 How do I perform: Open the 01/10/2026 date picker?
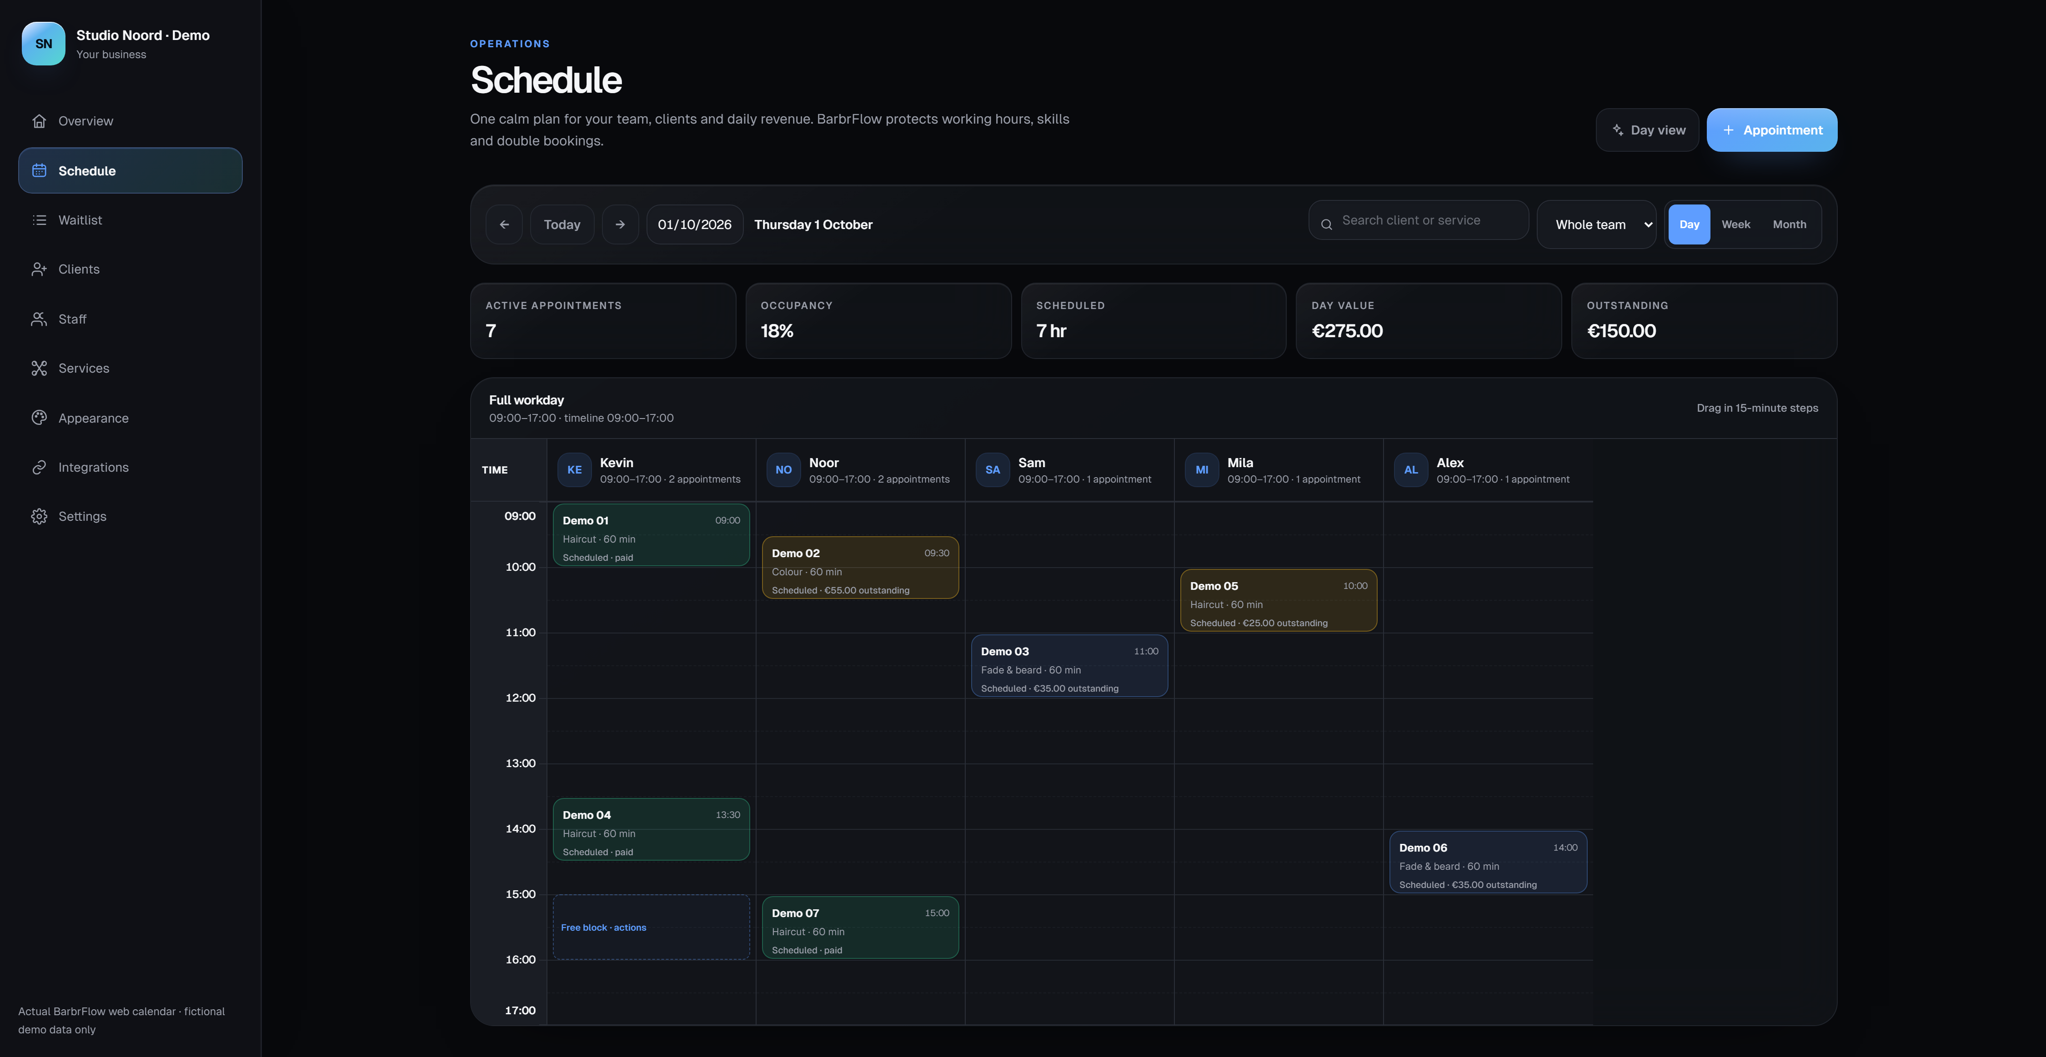pos(695,224)
